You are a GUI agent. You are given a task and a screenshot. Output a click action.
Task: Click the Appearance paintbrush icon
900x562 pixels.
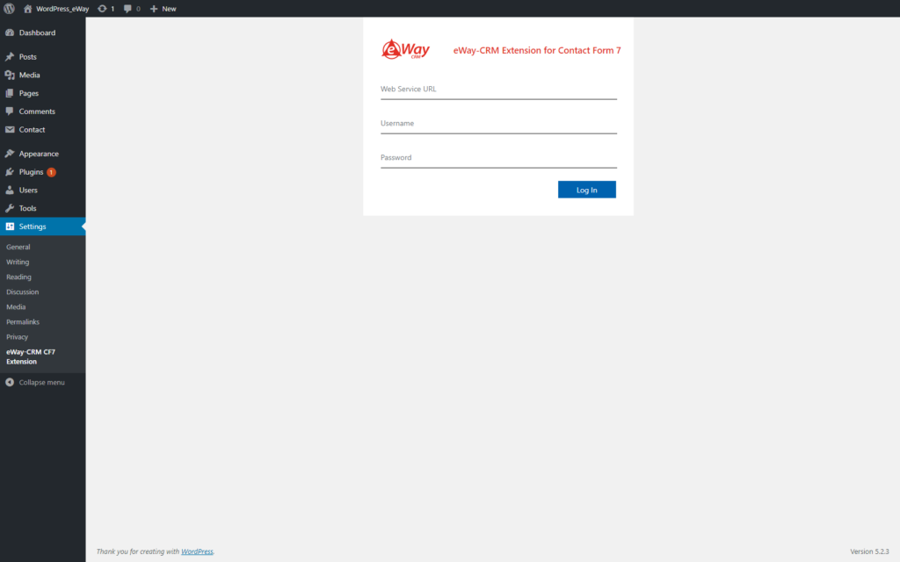point(10,154)
